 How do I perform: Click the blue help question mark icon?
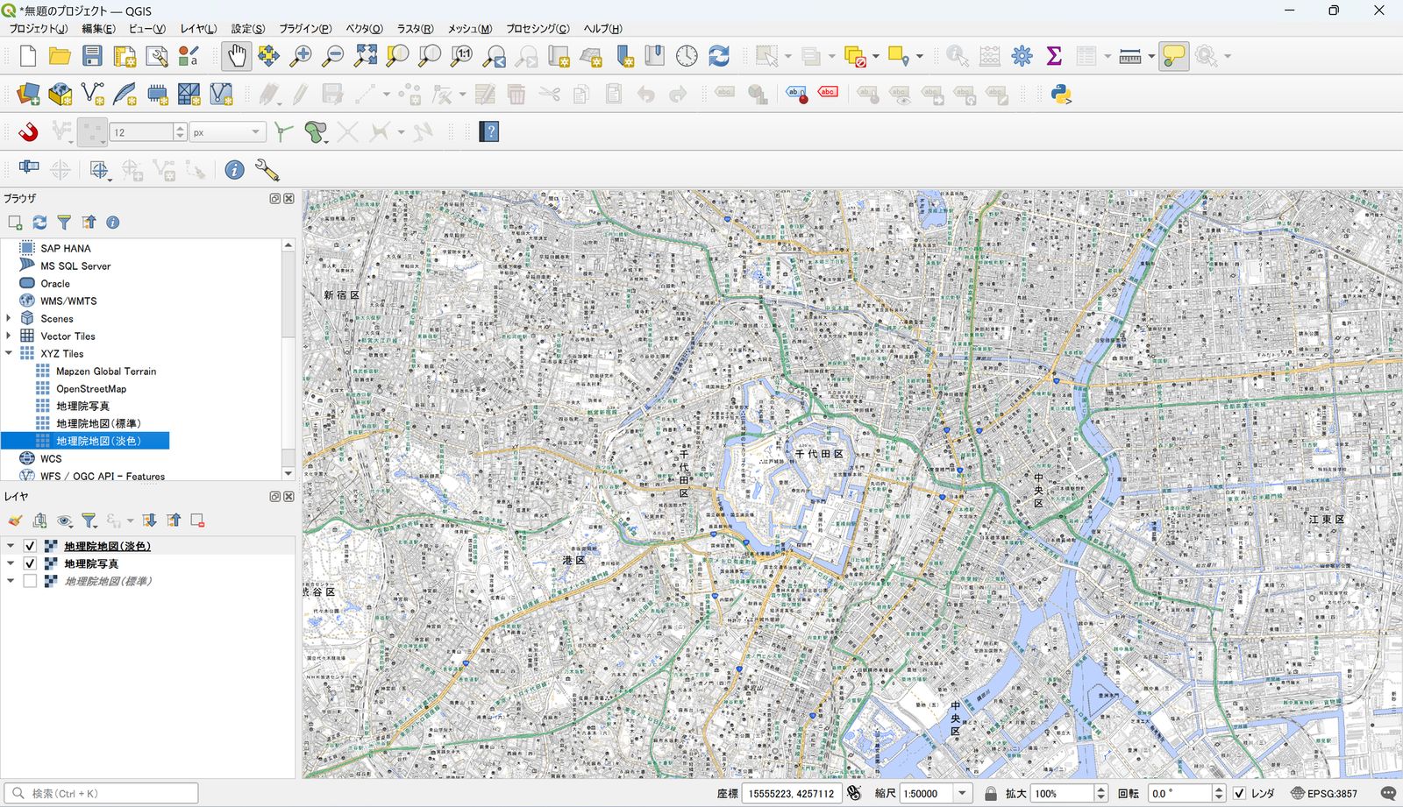[489, 132]
